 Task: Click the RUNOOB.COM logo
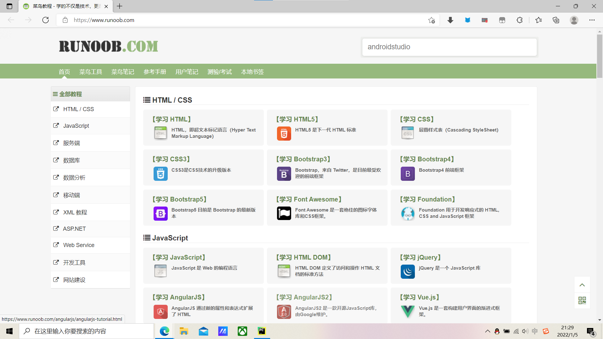(108, 46)
